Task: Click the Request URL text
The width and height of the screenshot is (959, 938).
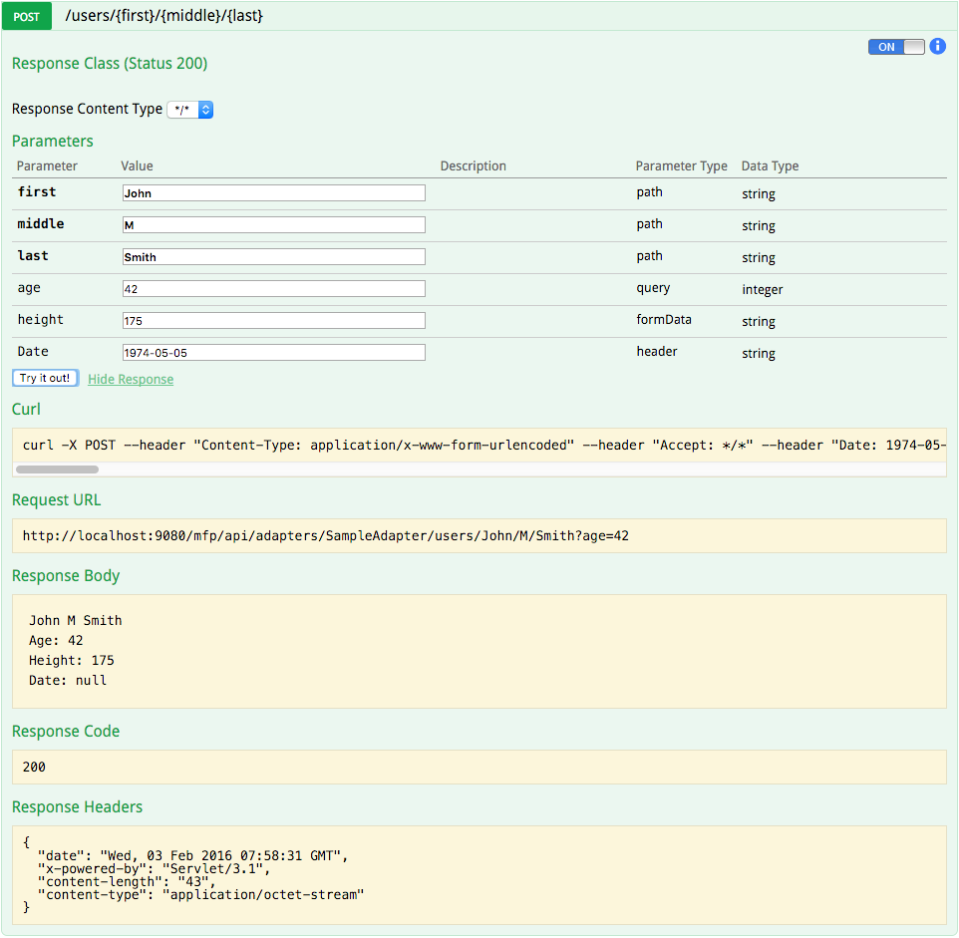Action: click(325, 536)
